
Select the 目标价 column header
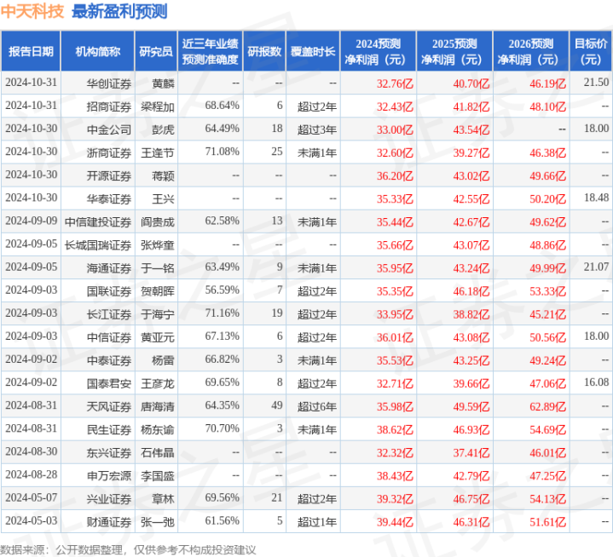tap(591, 51)
